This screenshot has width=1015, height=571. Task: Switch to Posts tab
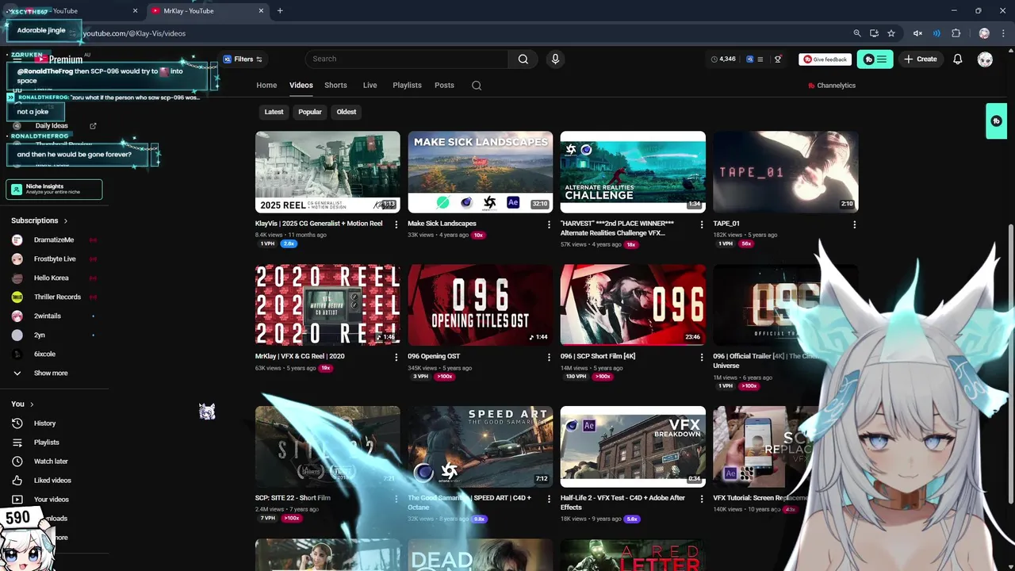tap(444, 85)
